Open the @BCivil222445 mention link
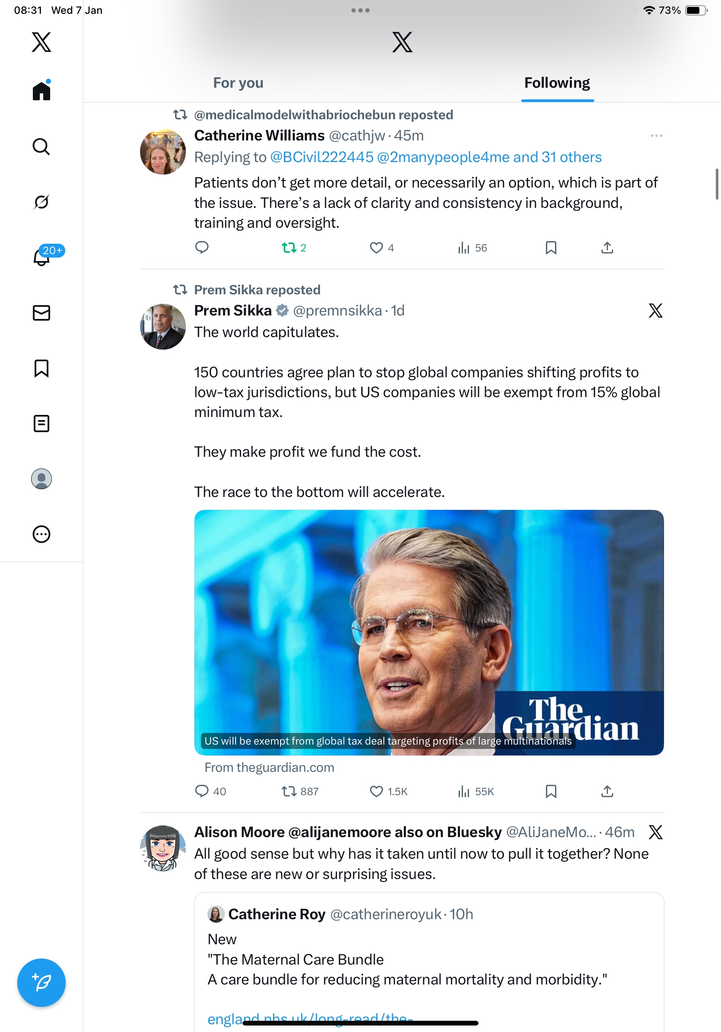Viewport: 721px width, 1032px height. [322, 157]
